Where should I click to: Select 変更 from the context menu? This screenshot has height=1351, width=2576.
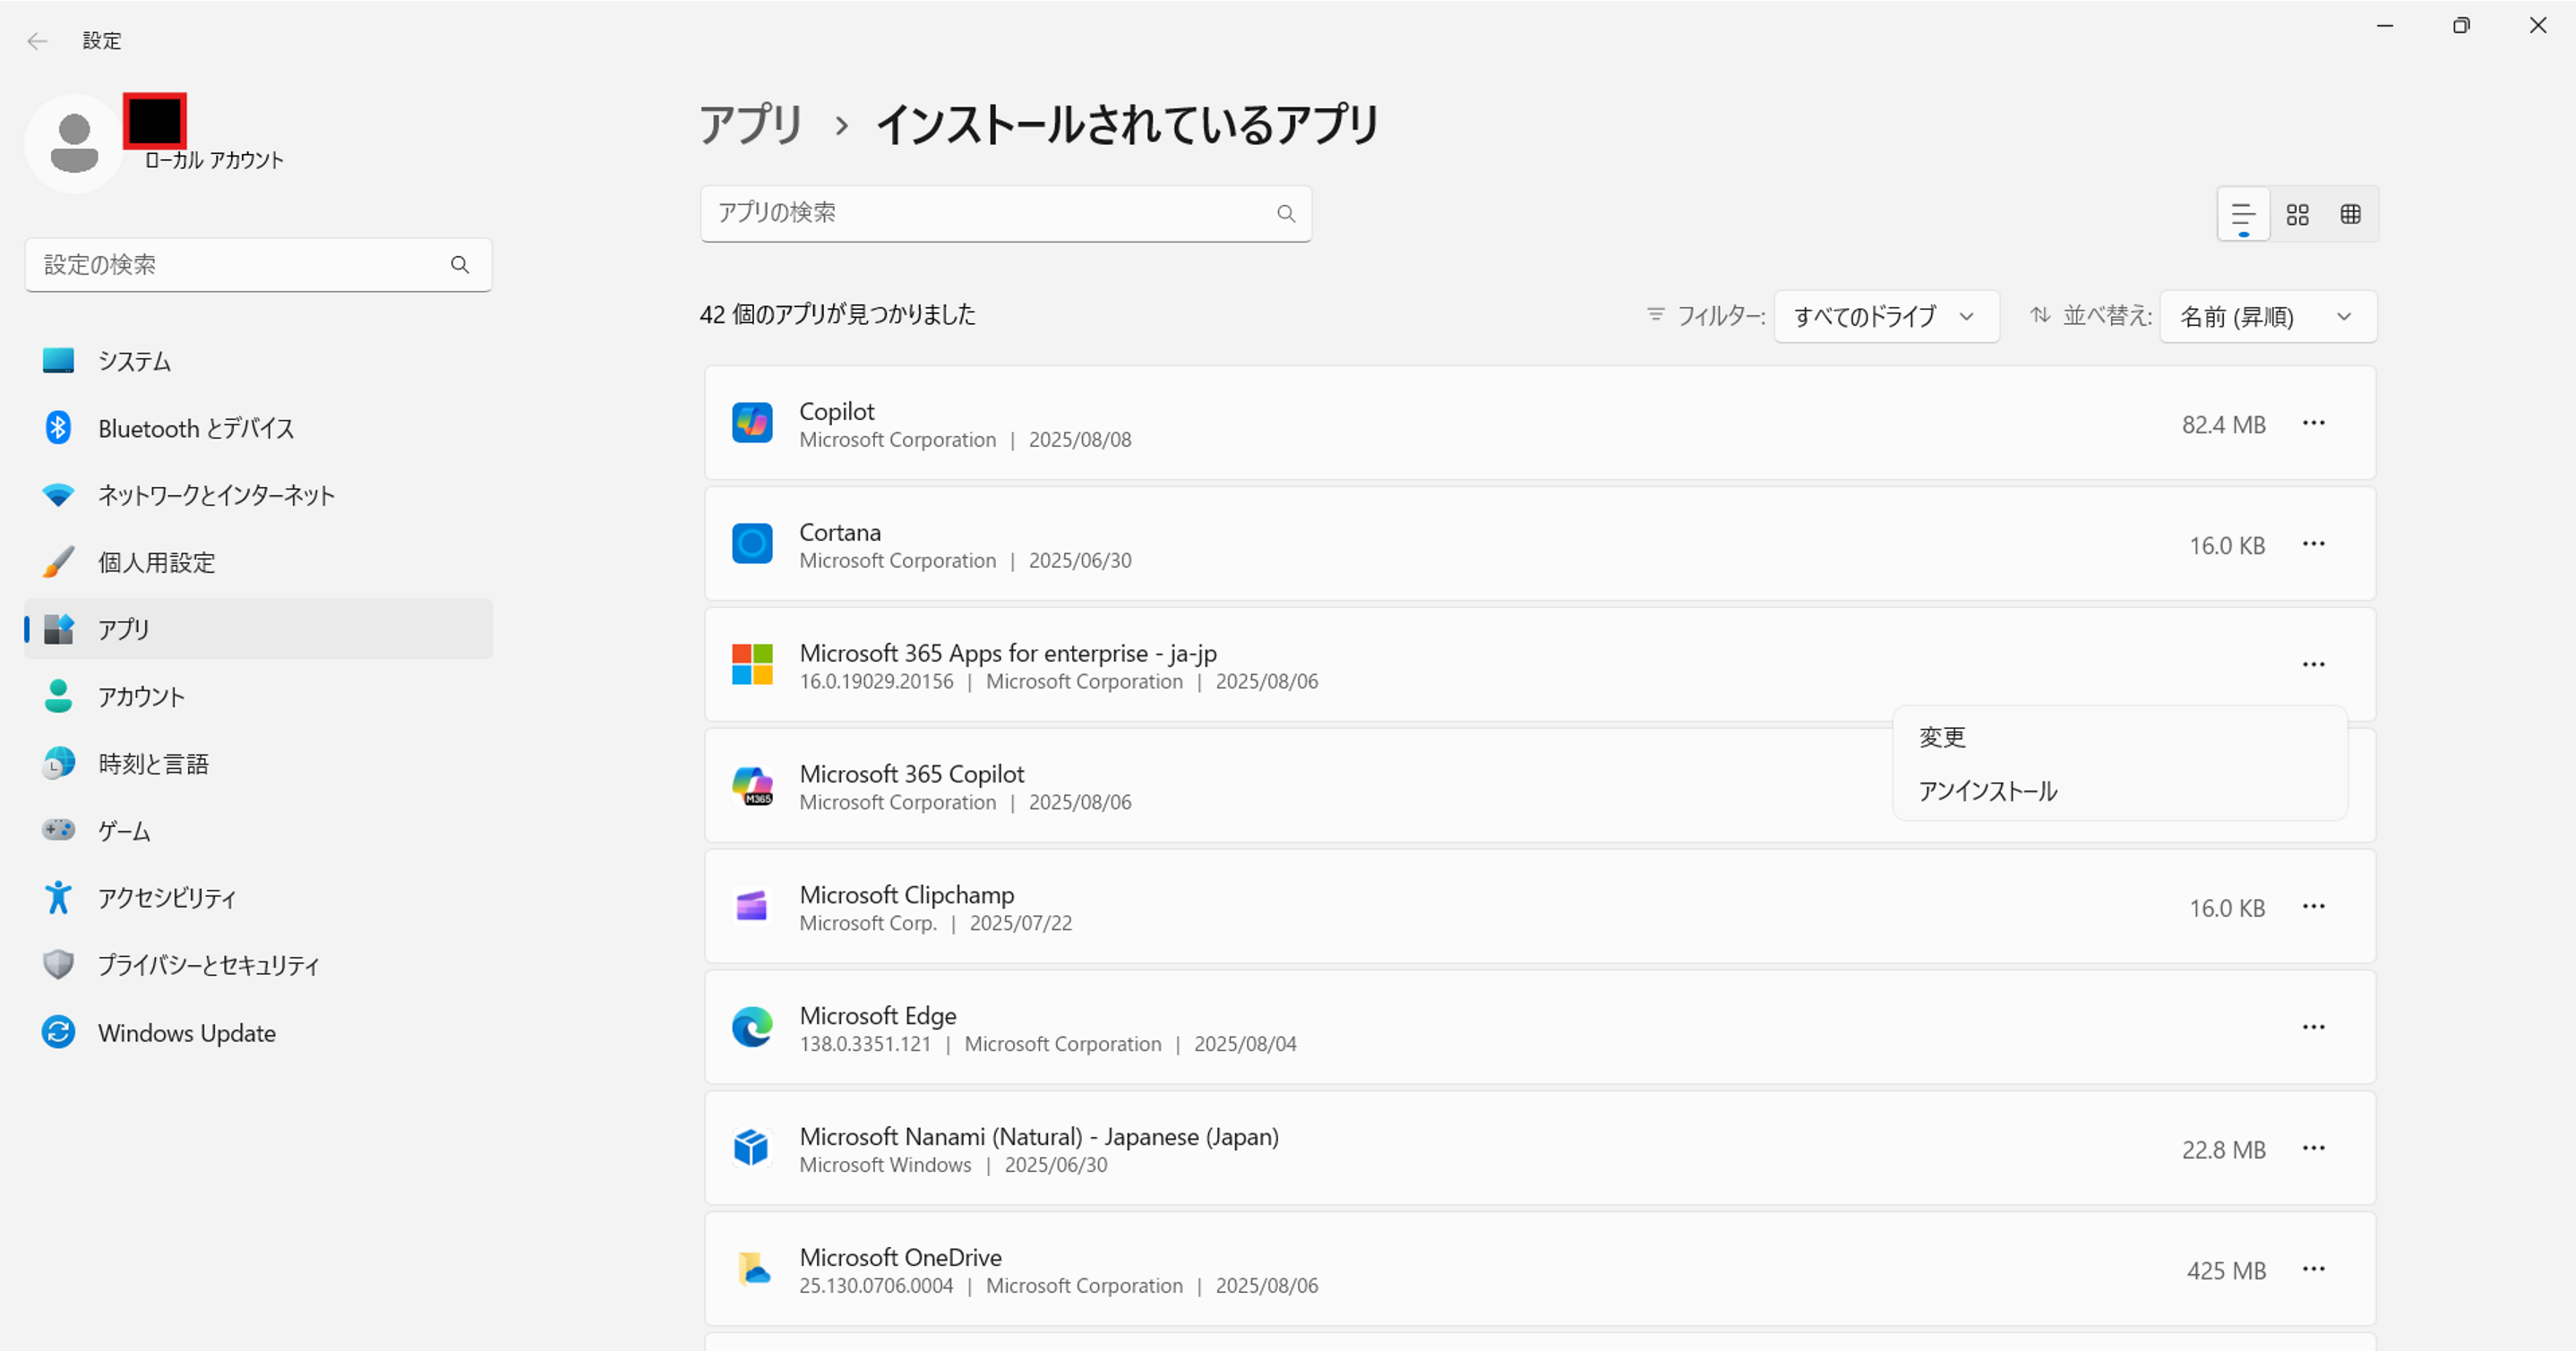pos(2119,738)
